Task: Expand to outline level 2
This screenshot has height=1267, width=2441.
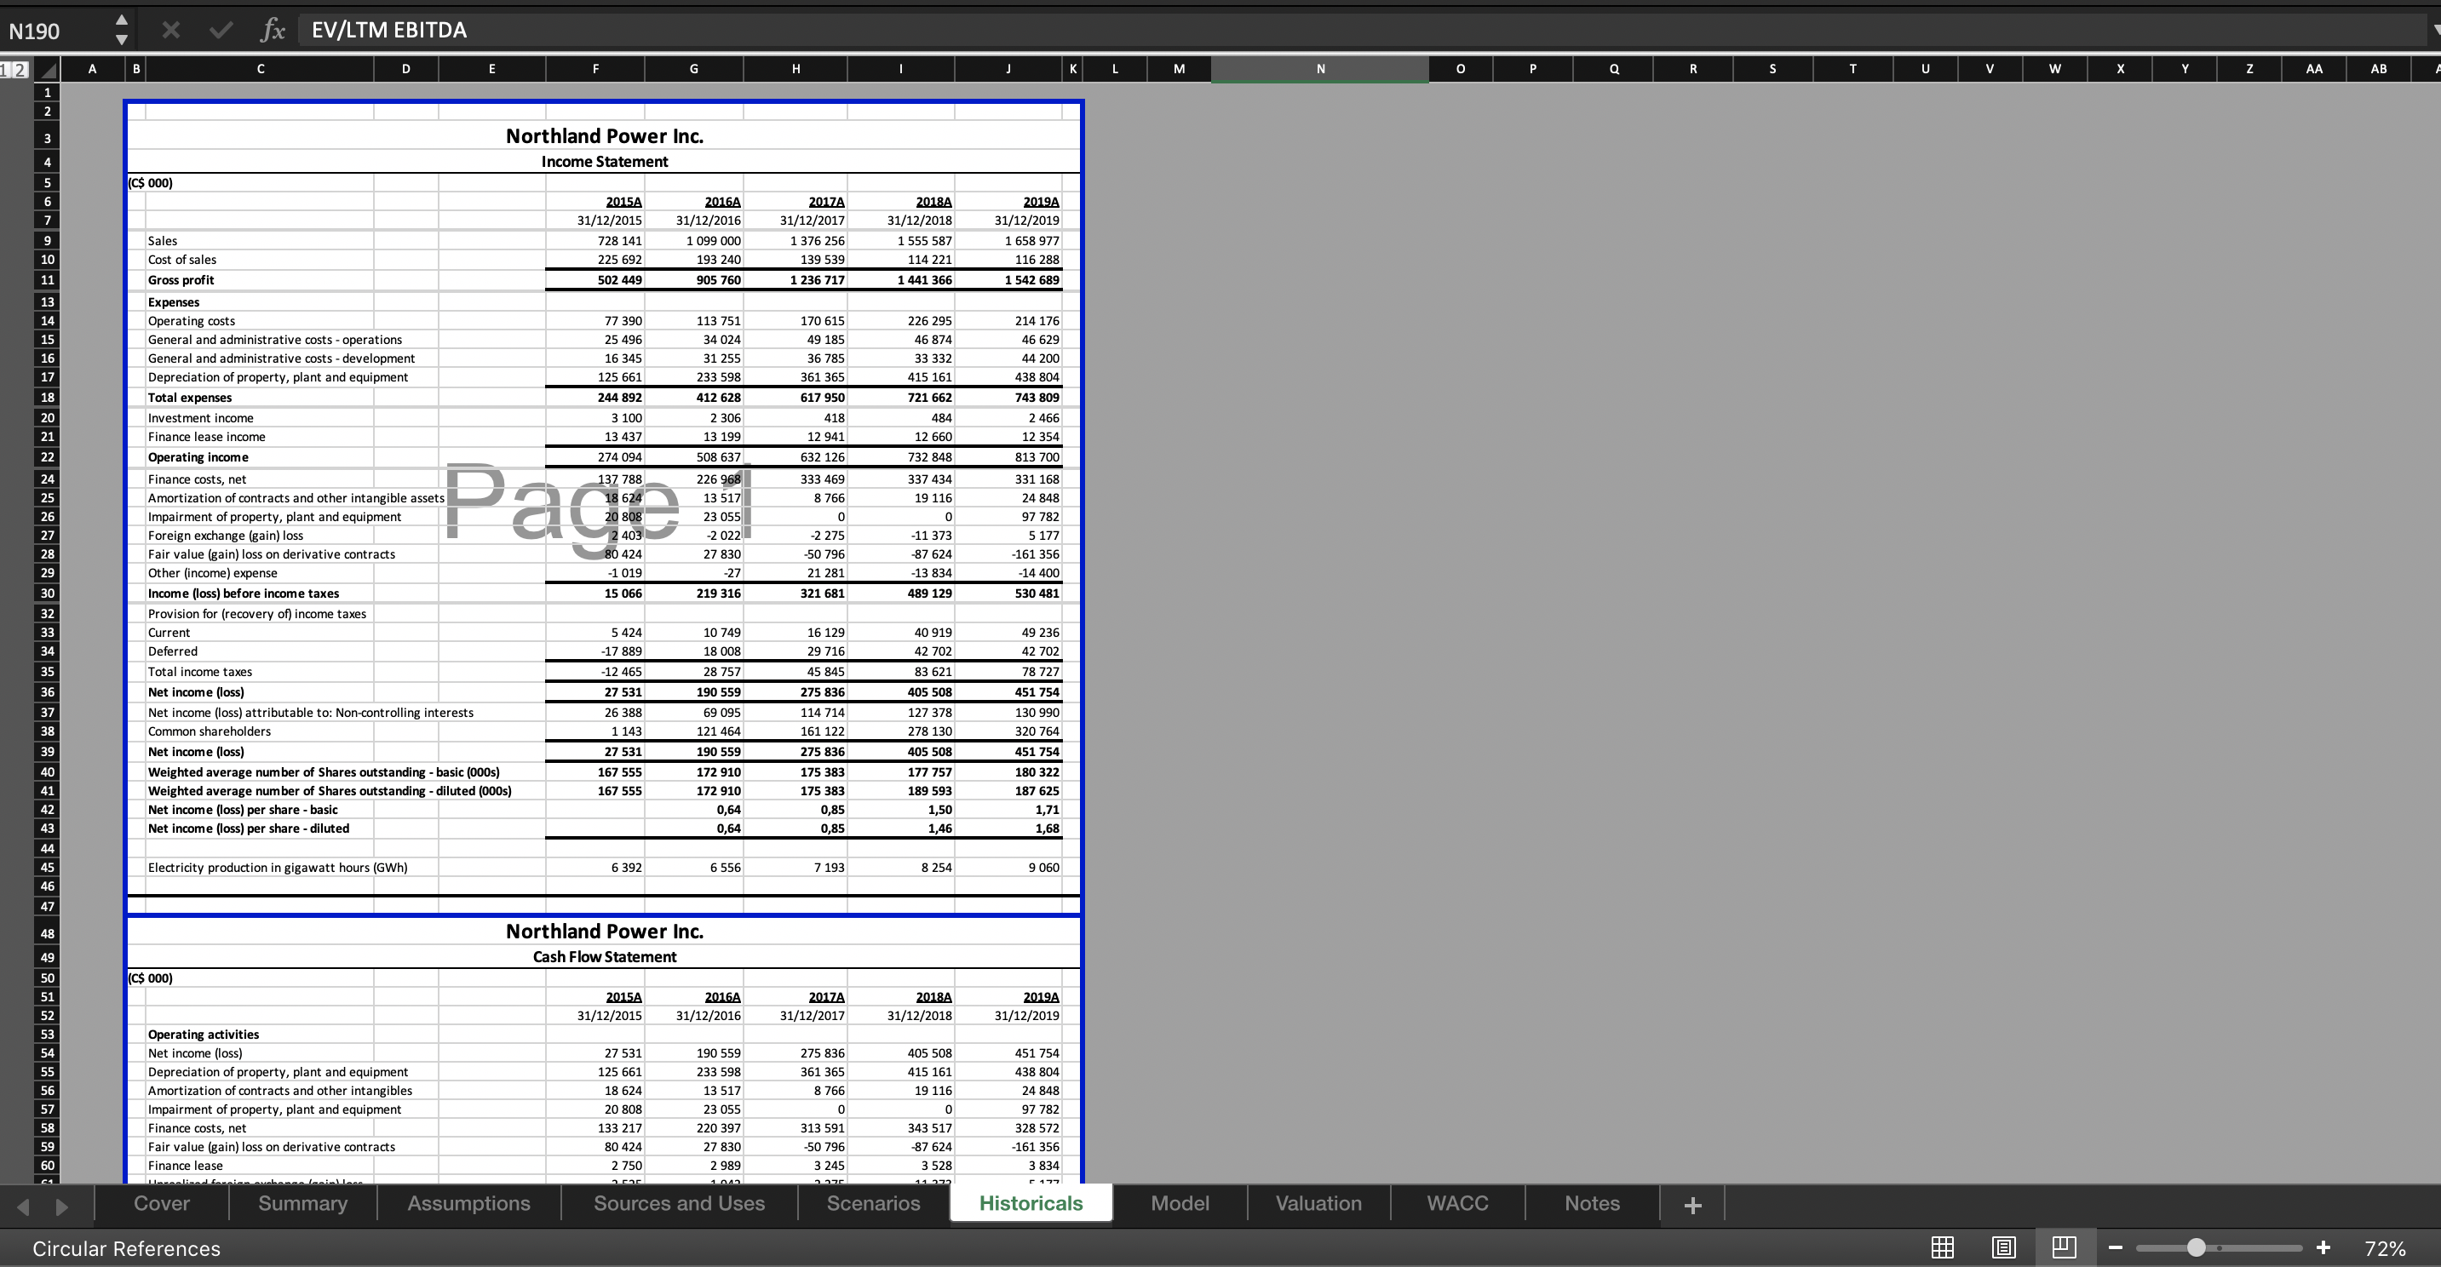Action: coord(20,69)
